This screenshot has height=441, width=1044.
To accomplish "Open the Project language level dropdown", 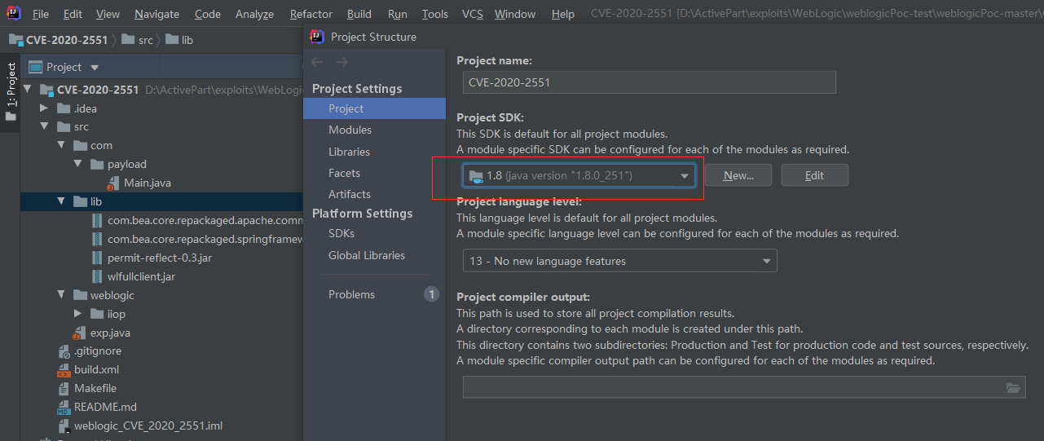I will coord(619,261).
